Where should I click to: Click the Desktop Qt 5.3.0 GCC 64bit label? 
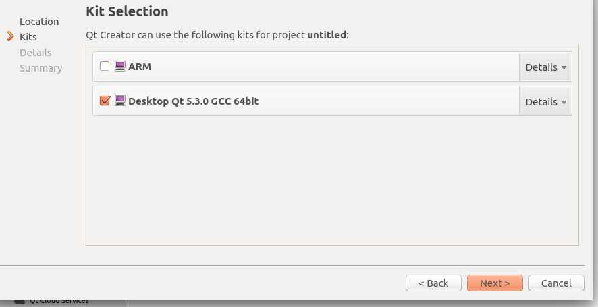coord(193,101)
